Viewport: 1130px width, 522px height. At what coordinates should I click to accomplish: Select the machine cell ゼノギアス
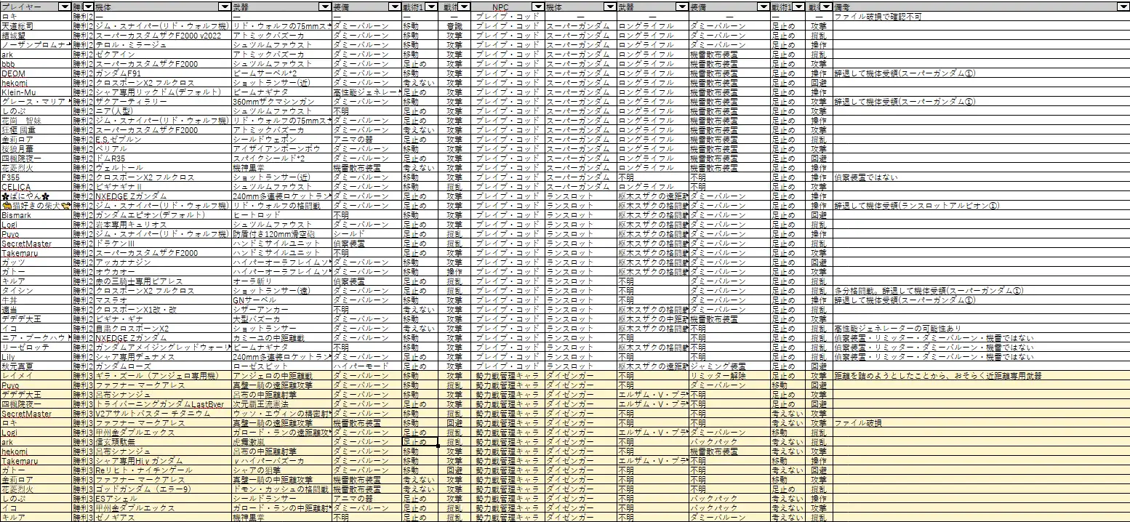click(x=163, y=518)
